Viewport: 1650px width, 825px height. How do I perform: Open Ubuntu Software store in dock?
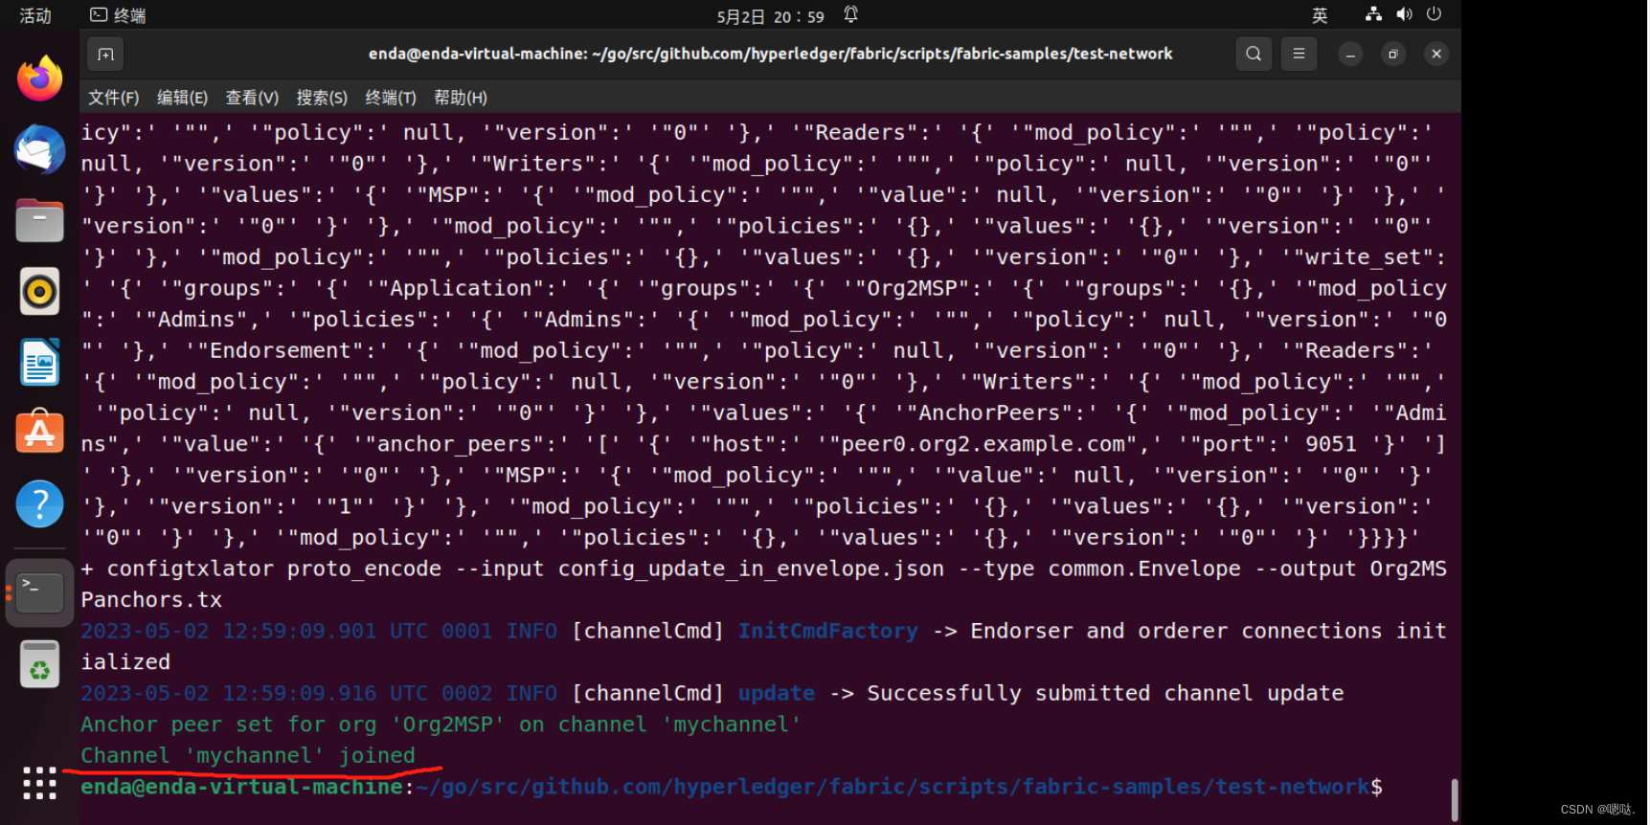pyautogui.click(x=39, y=433)
